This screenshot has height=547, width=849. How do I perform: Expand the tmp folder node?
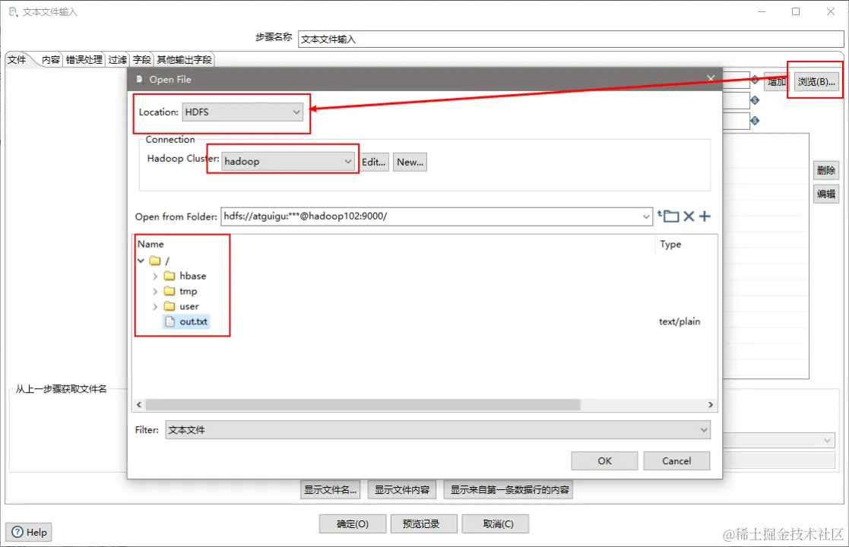click(155, 291)
